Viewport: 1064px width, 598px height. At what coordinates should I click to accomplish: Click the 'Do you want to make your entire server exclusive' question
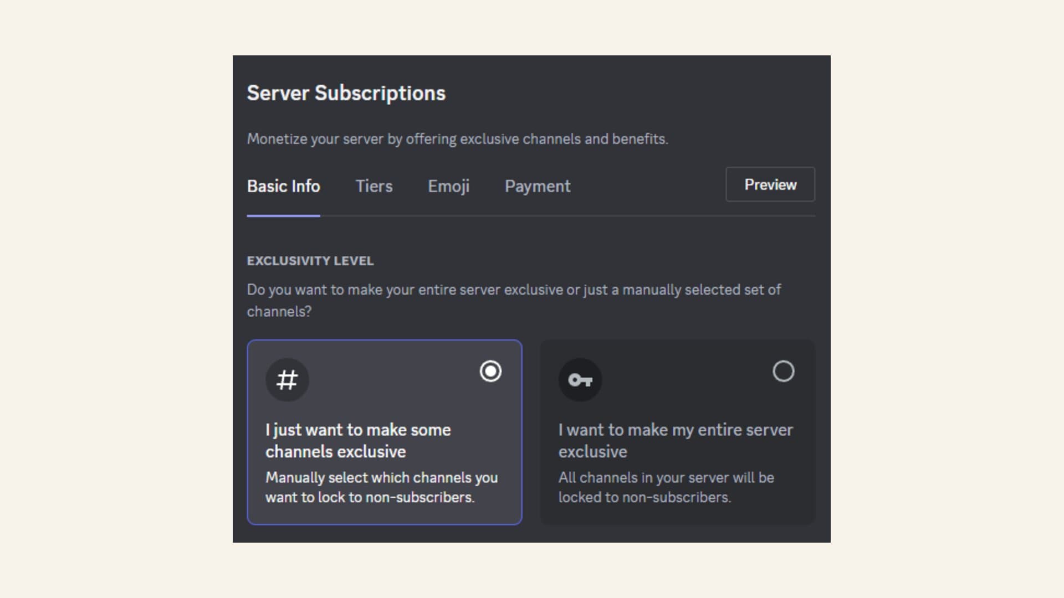pos(514,301)
